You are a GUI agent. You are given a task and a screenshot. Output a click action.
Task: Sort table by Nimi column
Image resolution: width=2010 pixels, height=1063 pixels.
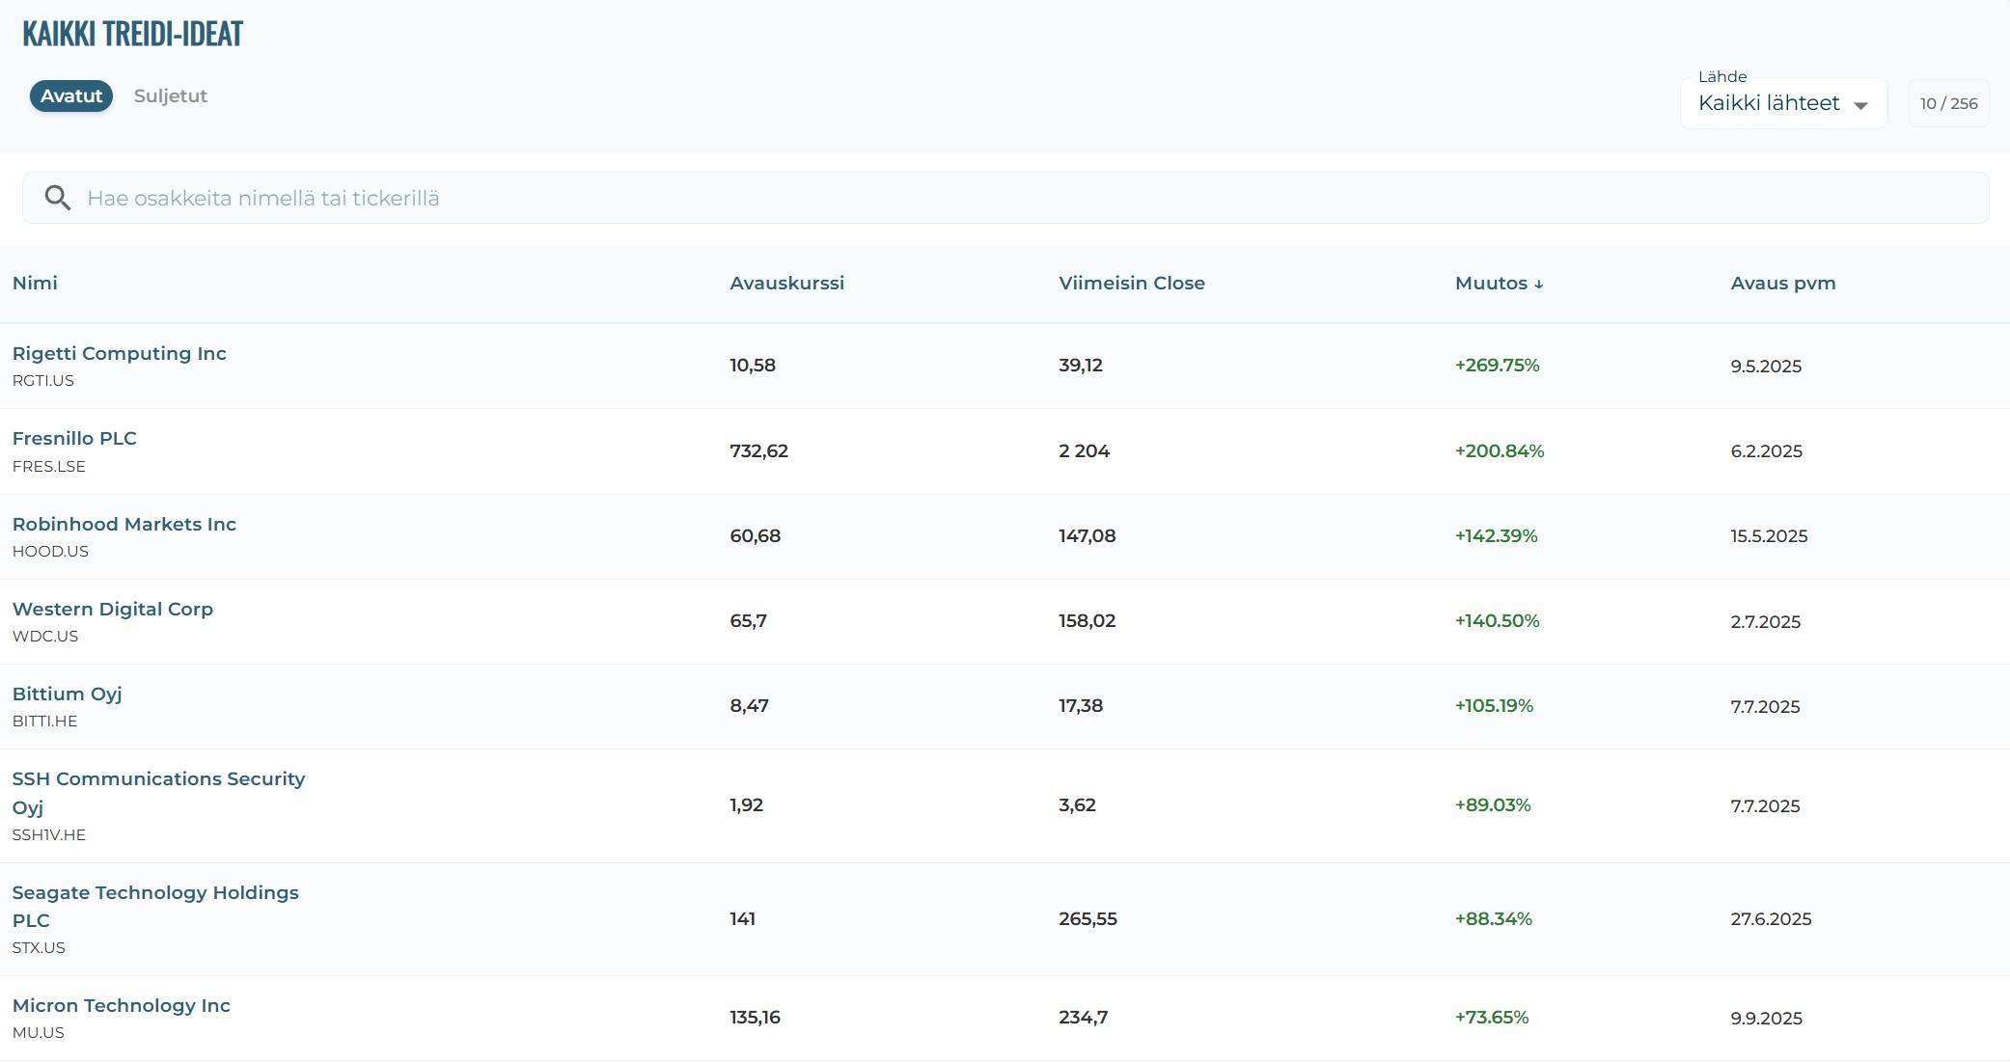[x=35, y=283]
